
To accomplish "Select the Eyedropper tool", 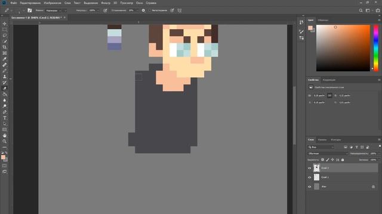I will click(x=5, y=59).
